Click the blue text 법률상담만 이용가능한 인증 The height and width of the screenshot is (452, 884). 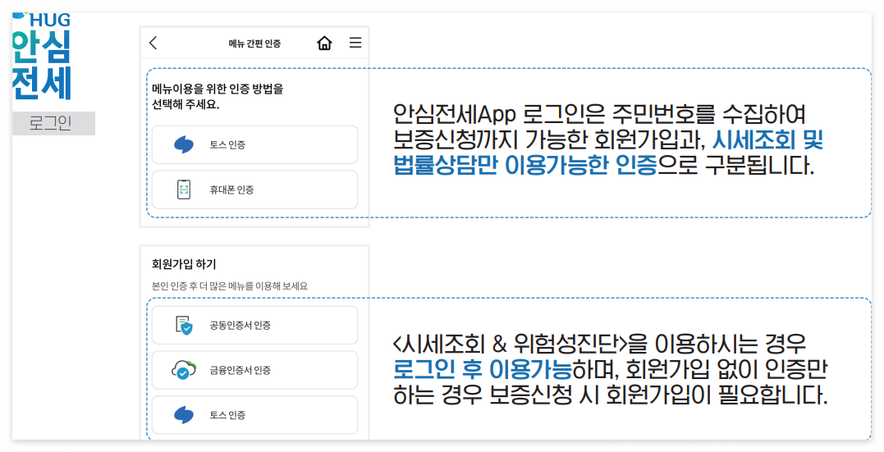tap(525, 165)
